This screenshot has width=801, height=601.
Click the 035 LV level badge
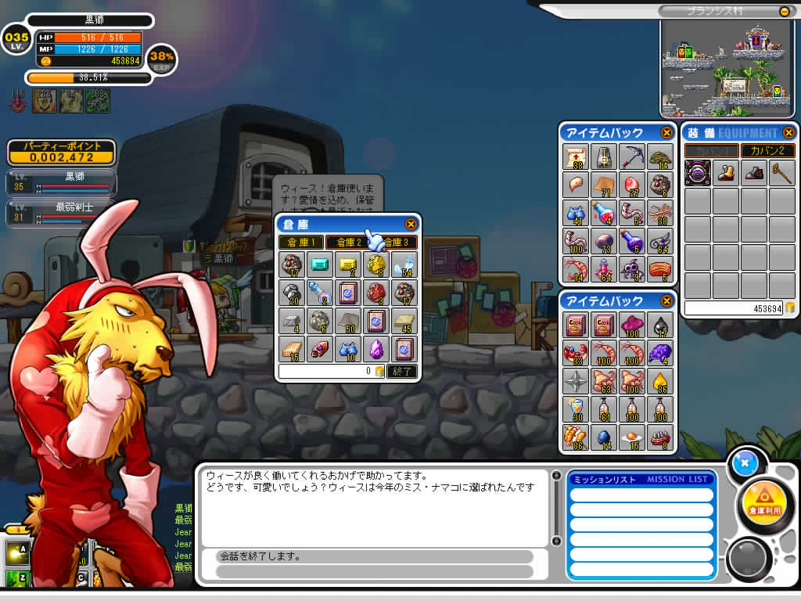(16, 39)
